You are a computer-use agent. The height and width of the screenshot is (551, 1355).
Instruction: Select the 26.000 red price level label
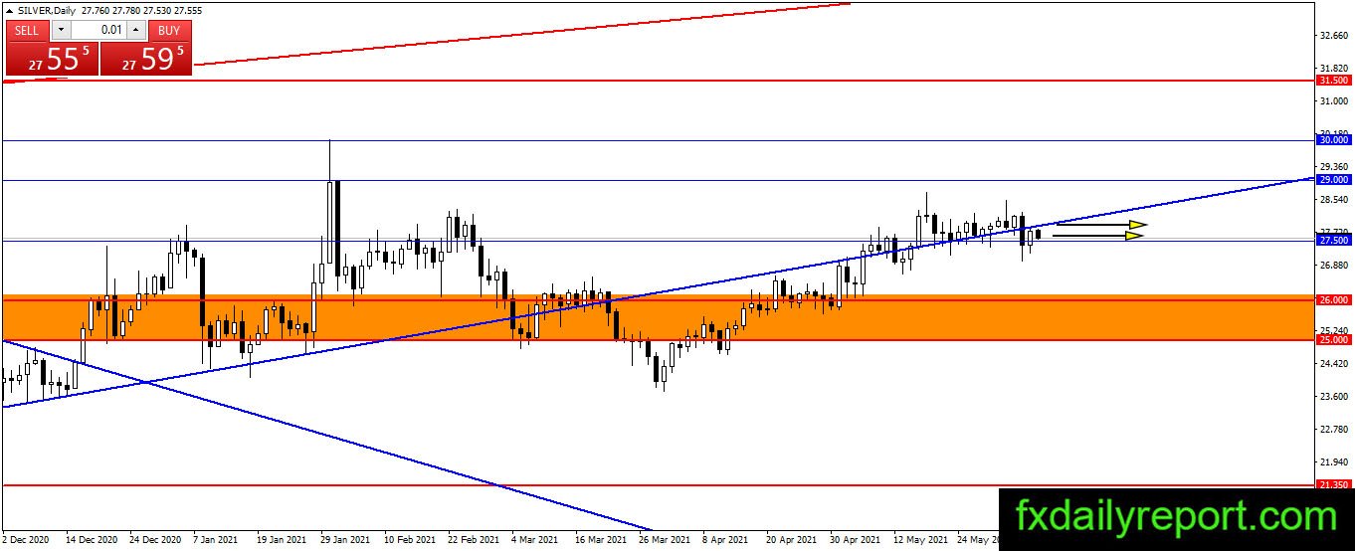(x=1333, y=299)
